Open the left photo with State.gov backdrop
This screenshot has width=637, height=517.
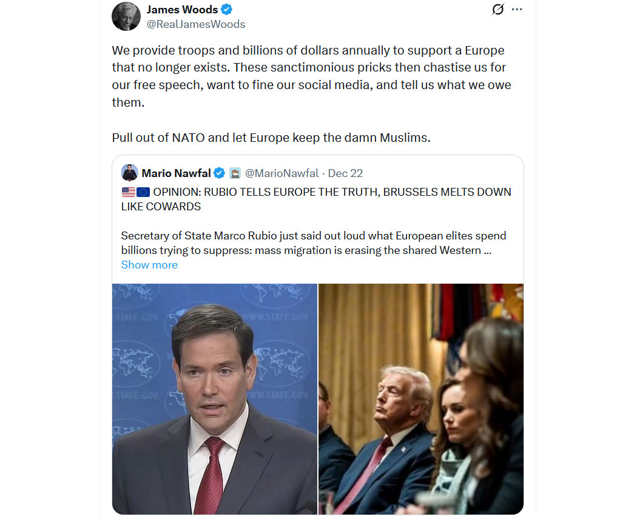(x=215, y=399)
